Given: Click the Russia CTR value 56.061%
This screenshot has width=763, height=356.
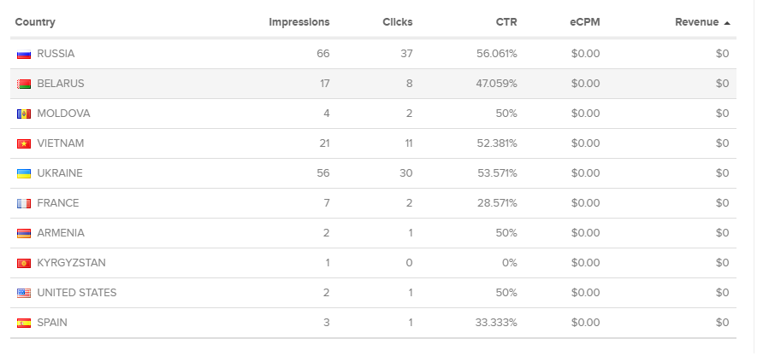Looking at the screenshot, I should pyautogui.click(x=496, y=54).
